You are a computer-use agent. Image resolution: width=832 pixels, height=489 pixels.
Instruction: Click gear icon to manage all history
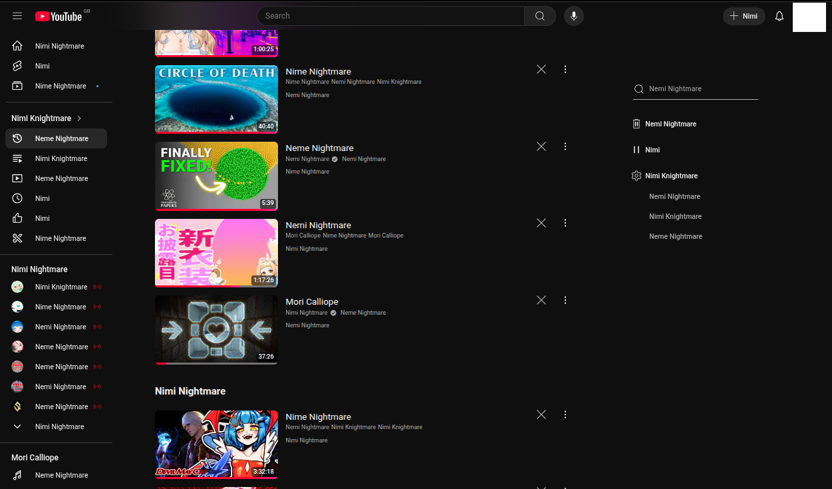click(636, 176)
